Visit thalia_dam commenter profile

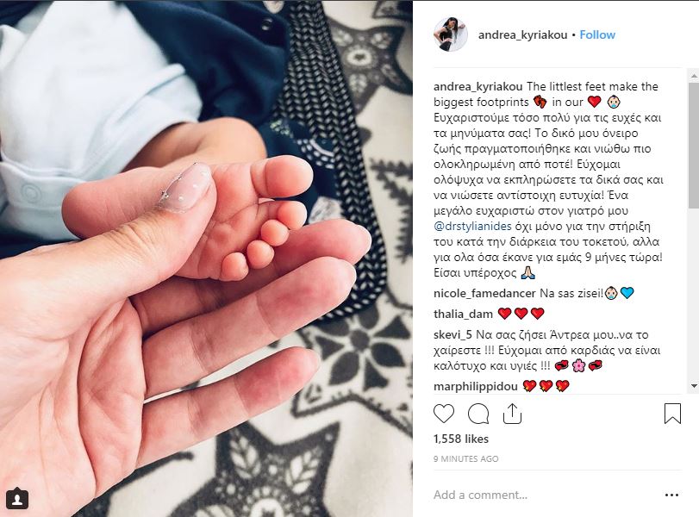coord(463,314)
